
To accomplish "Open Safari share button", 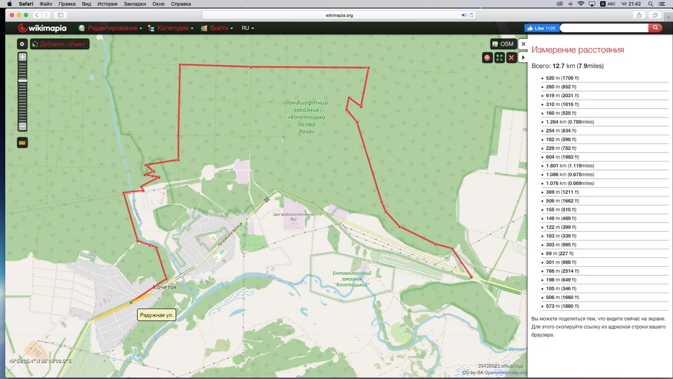I will click(x=639, y=15).
